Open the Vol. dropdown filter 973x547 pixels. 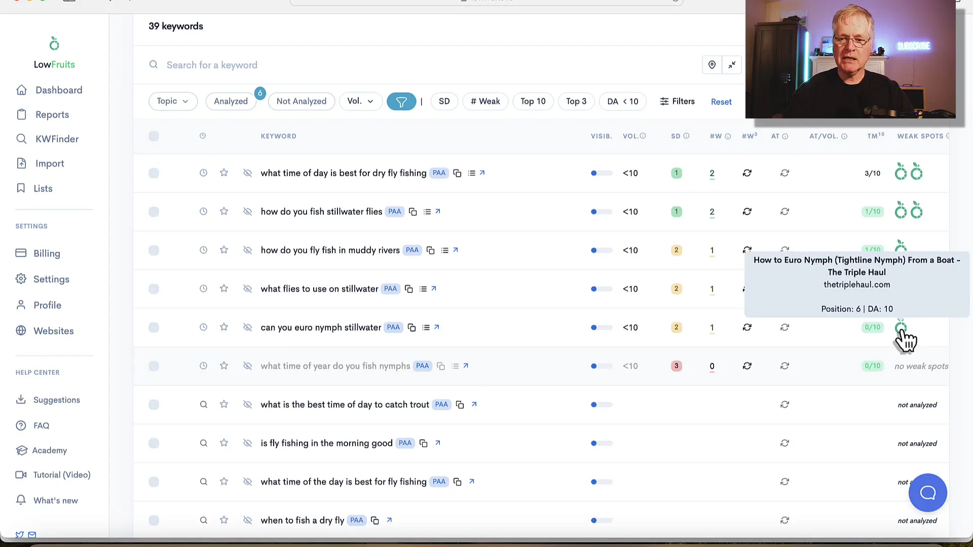point(359,101)
